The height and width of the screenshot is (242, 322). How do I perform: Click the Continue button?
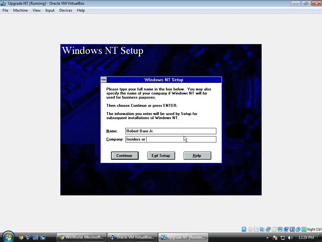coord(125,156)
